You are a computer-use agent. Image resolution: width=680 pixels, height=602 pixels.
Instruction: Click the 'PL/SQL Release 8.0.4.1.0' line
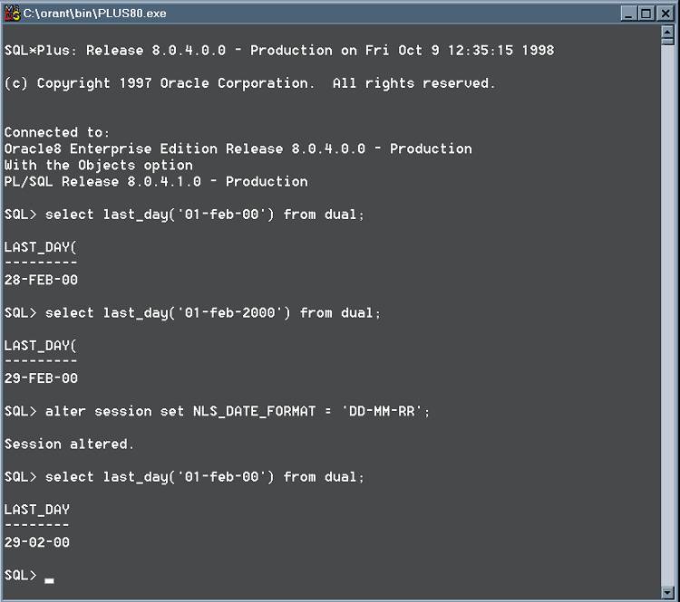click(x=156, y=181)
